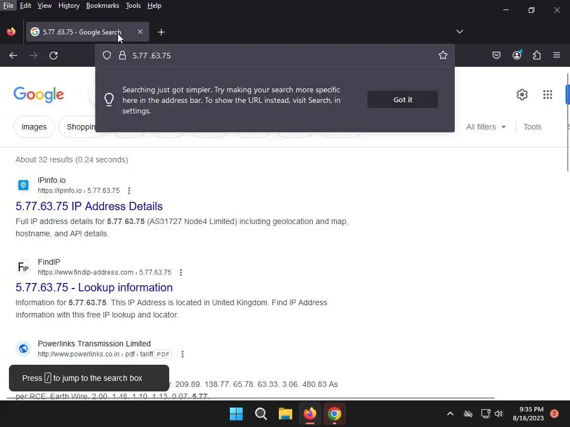Open the Save to Pocket icon
The height and width of the screenshot is (427, 570).
coord(496,55)
